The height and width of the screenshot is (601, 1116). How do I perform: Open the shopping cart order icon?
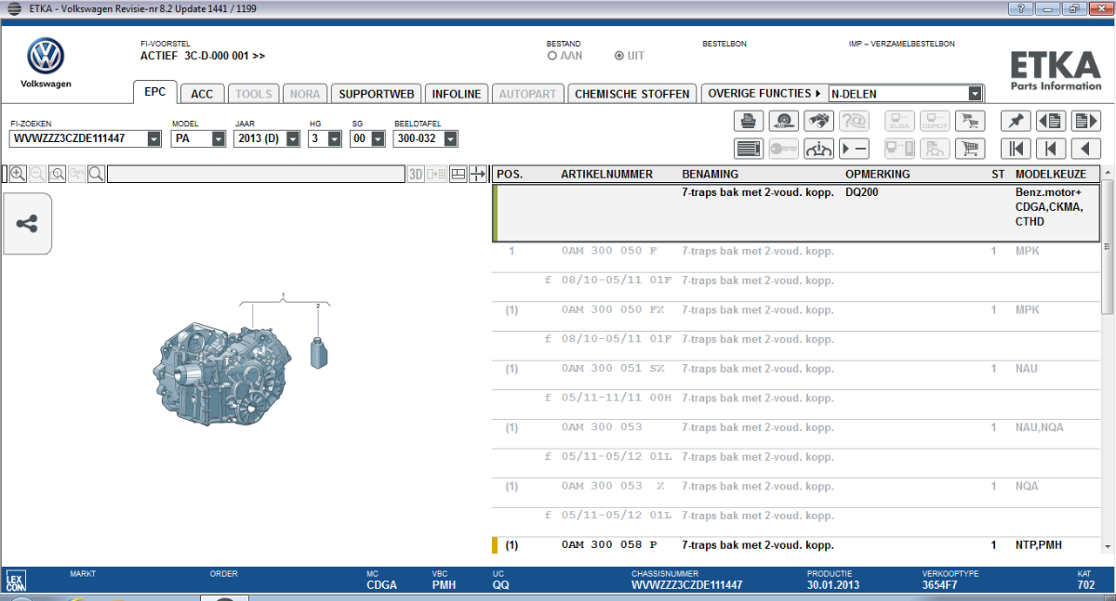tap(971, 149)
